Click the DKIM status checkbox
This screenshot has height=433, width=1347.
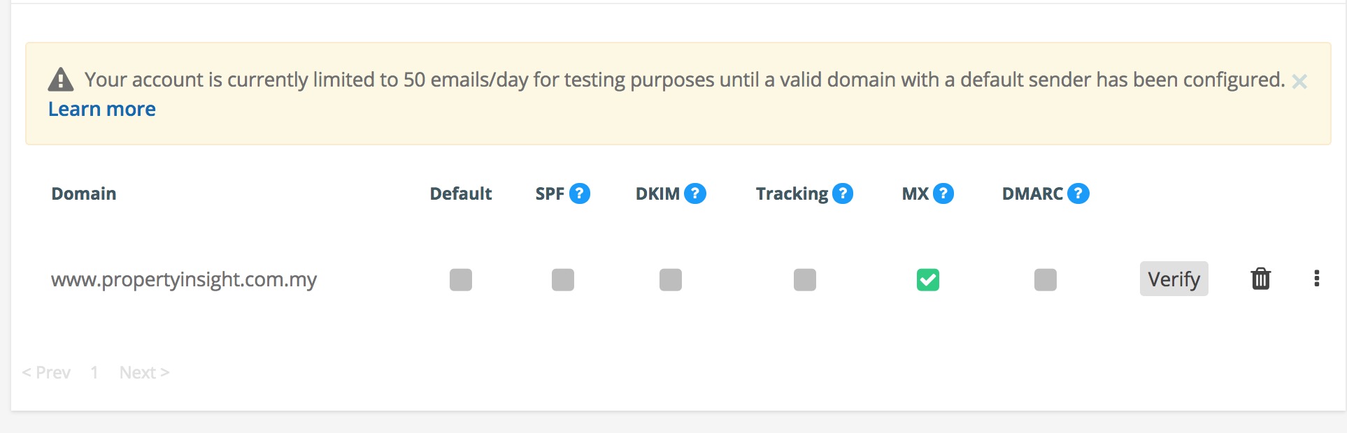click(x=671, y=279)
